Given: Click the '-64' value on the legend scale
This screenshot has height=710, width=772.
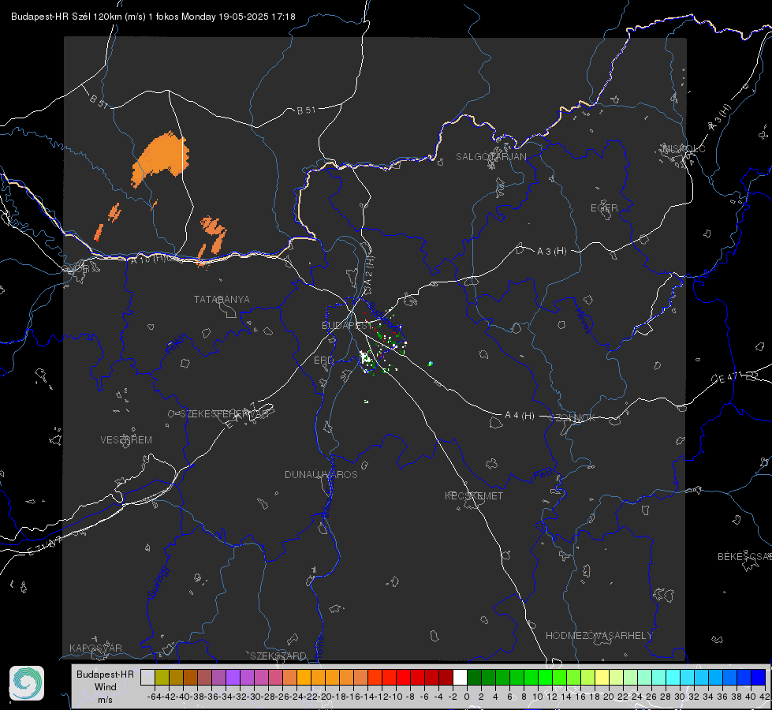Looking at the screenshot, I should [155, 697].
